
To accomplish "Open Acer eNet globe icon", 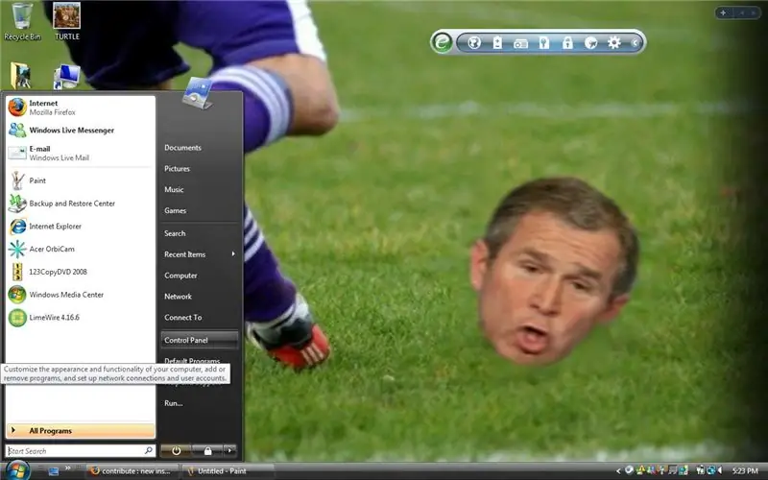I will [x=474, y=42].
